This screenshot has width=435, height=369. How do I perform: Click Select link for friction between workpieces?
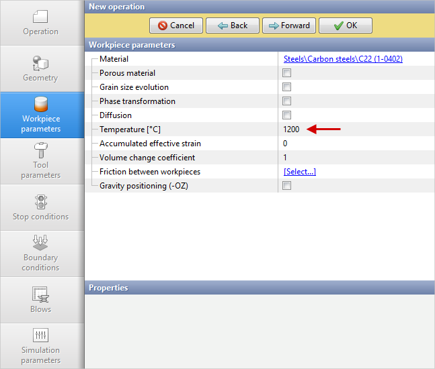coord(299,172)
